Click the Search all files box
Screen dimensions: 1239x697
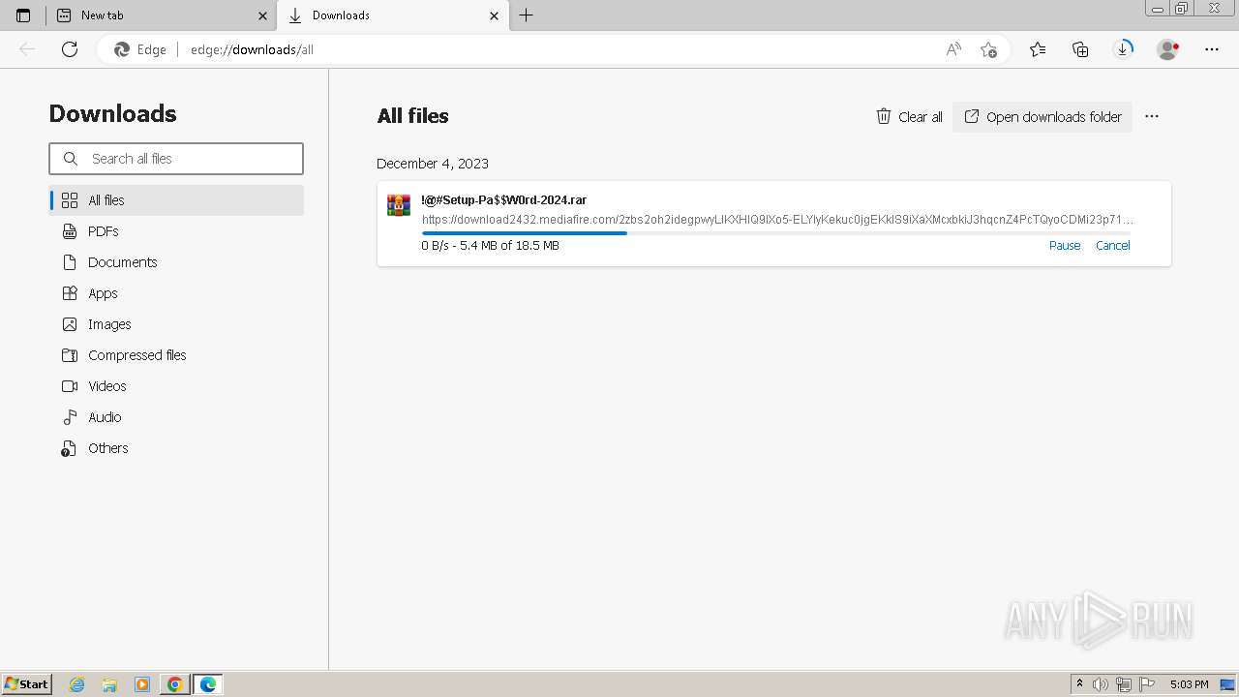point(176,159)
